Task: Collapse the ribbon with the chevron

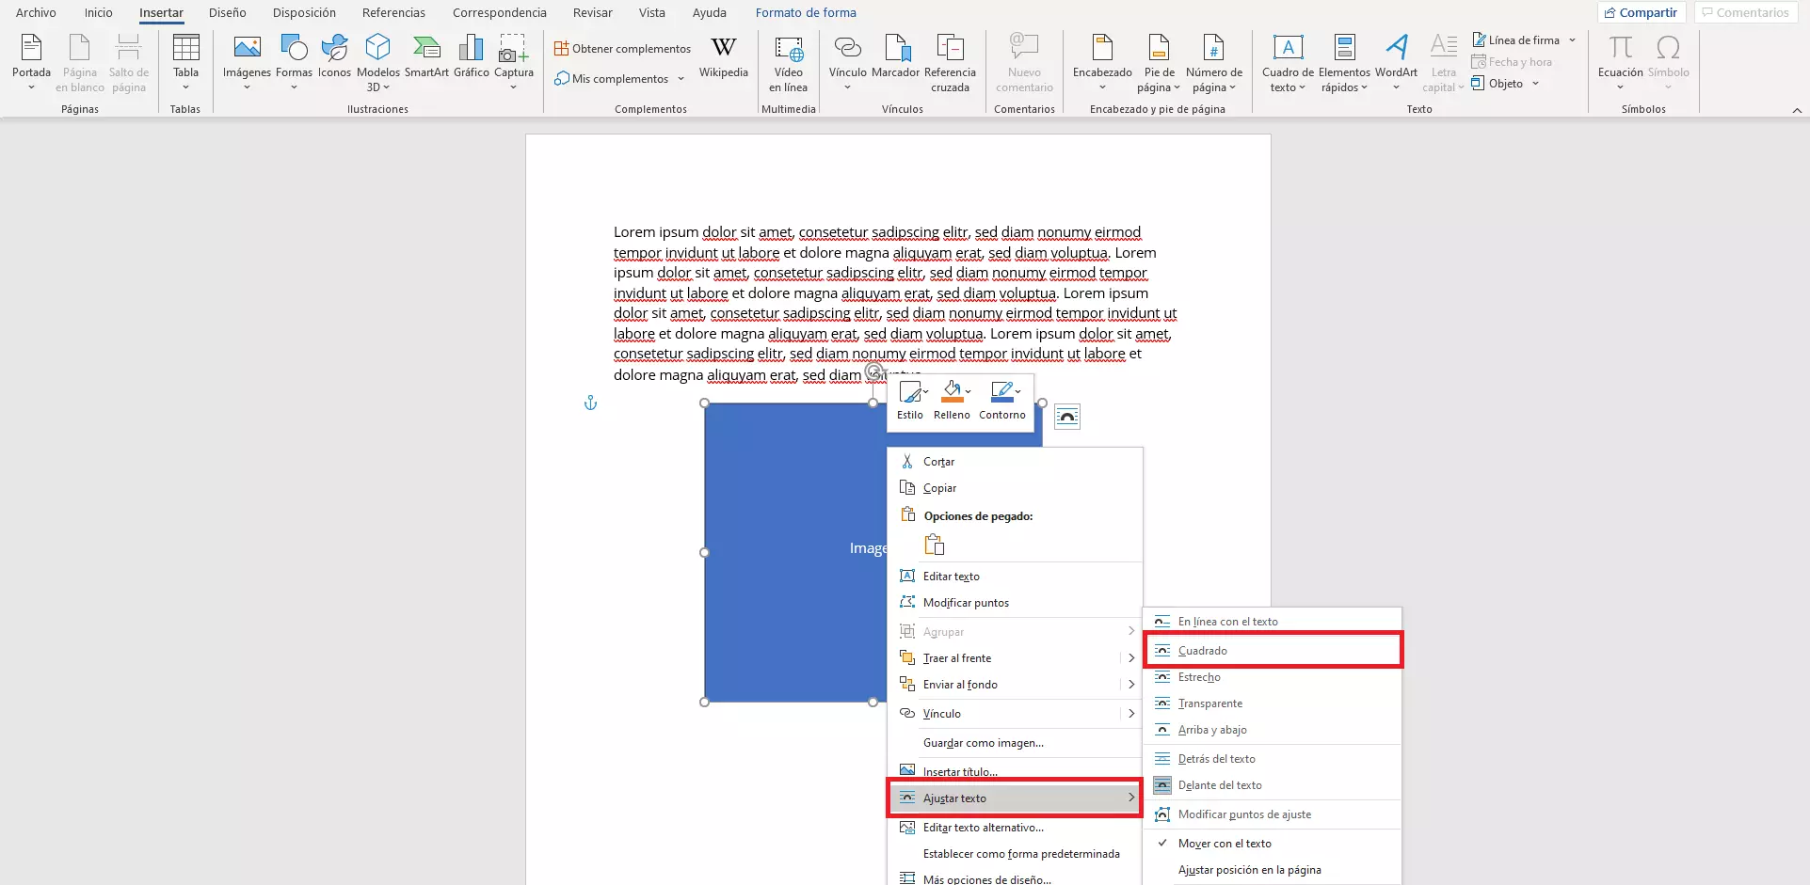Action: click(1797, 110)
